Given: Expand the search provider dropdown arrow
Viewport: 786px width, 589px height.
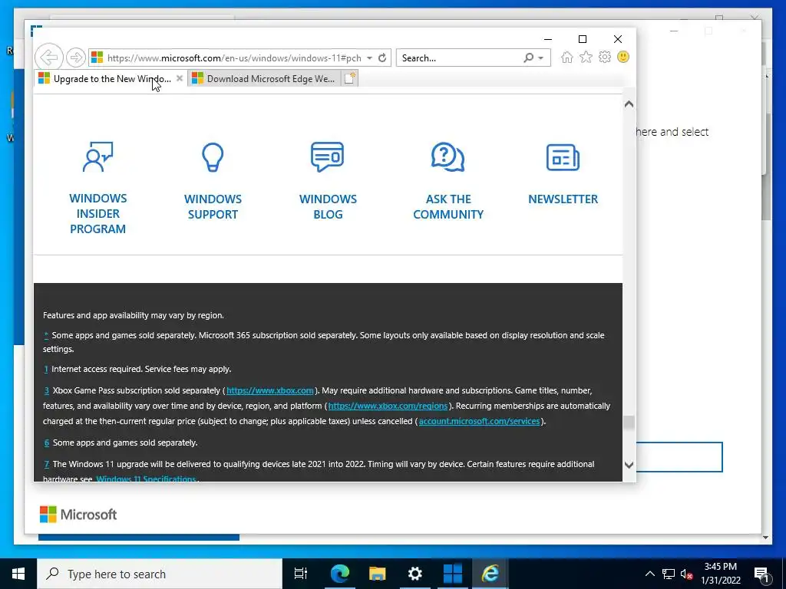Looking at the screenshot, I should [x=541, y=58].
